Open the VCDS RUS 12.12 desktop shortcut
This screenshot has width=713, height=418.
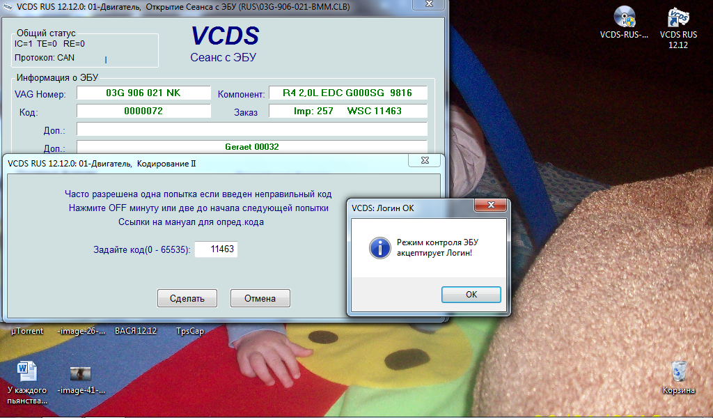coord(678,17)
